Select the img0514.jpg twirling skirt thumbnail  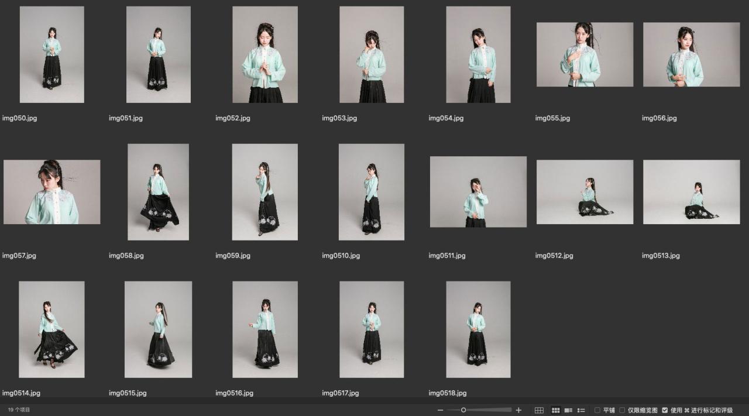[x=51, y=329]
